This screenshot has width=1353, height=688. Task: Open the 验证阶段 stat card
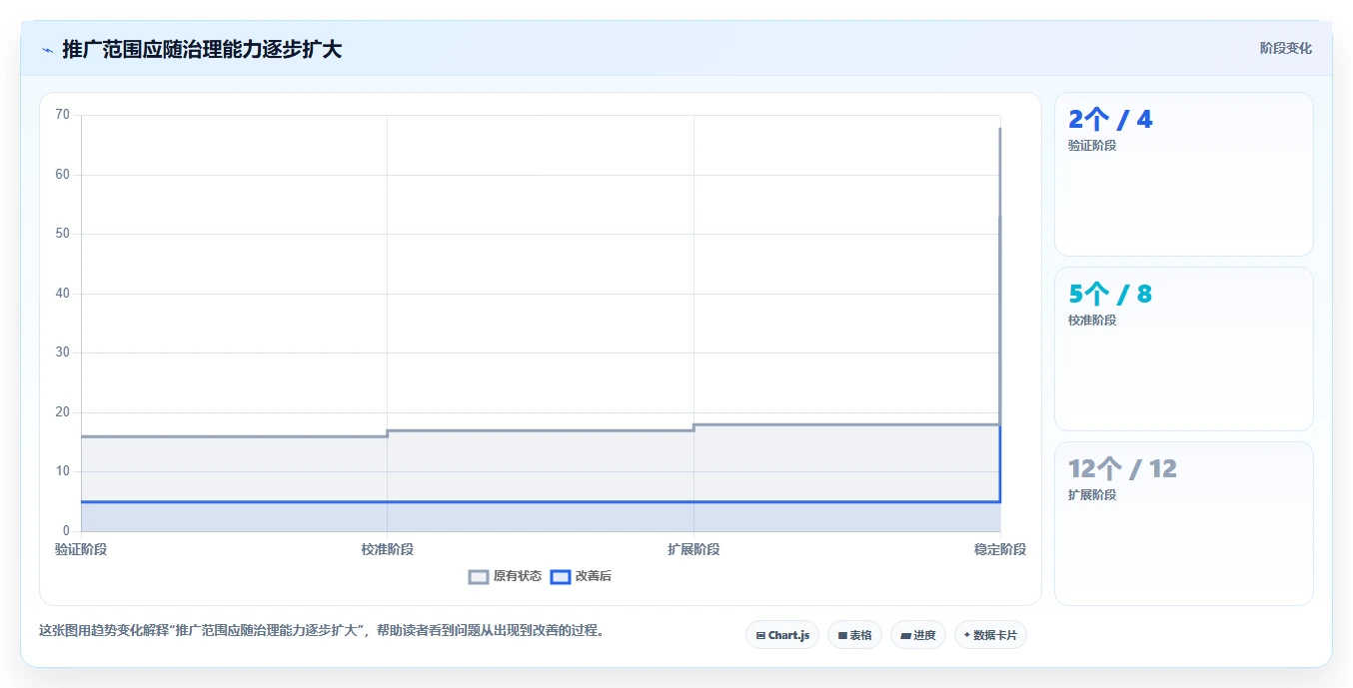point(1184,175)
